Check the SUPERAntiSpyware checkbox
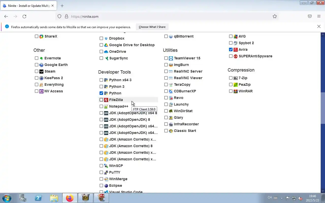The width and height of the screenshot is (325, 203). pyautogui.click(x=231, y=56)
